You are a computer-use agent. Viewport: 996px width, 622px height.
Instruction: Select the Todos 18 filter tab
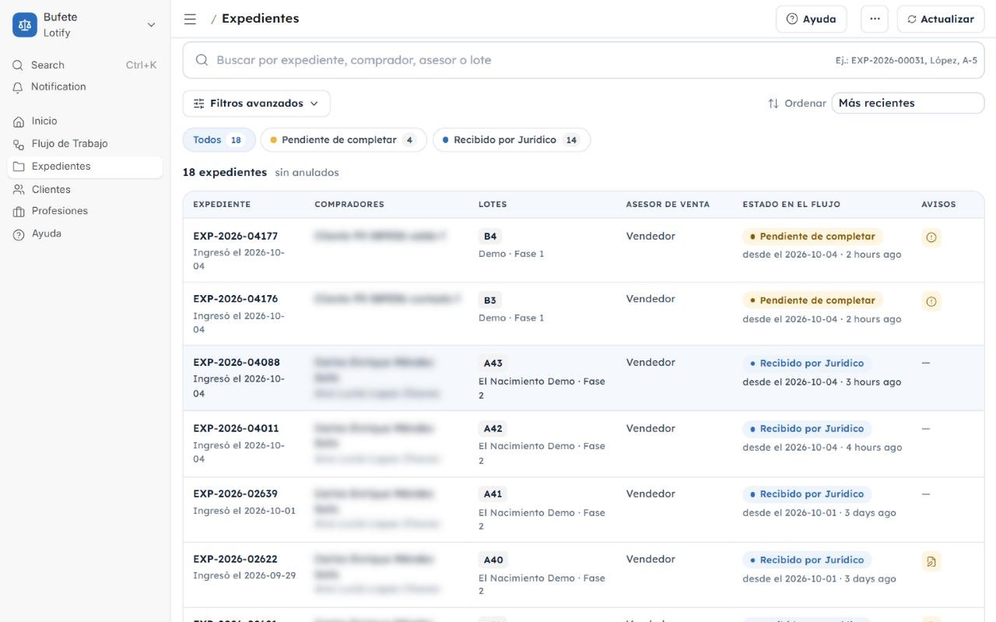219,140
